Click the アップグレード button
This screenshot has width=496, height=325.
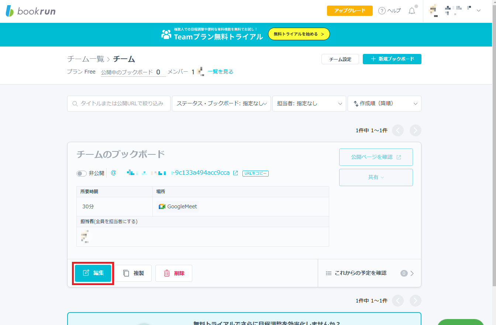tap(349, 11)
